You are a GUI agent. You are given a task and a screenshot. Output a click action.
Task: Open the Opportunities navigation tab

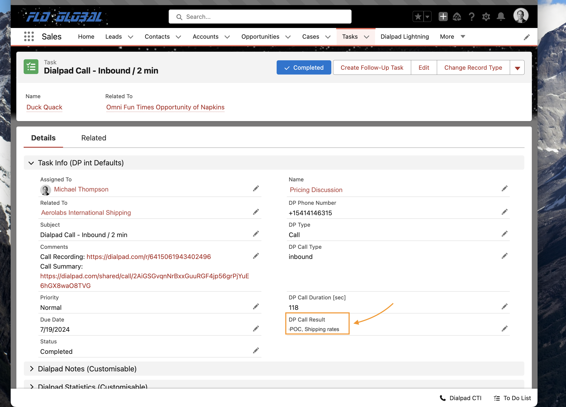[x=260, y=37]
